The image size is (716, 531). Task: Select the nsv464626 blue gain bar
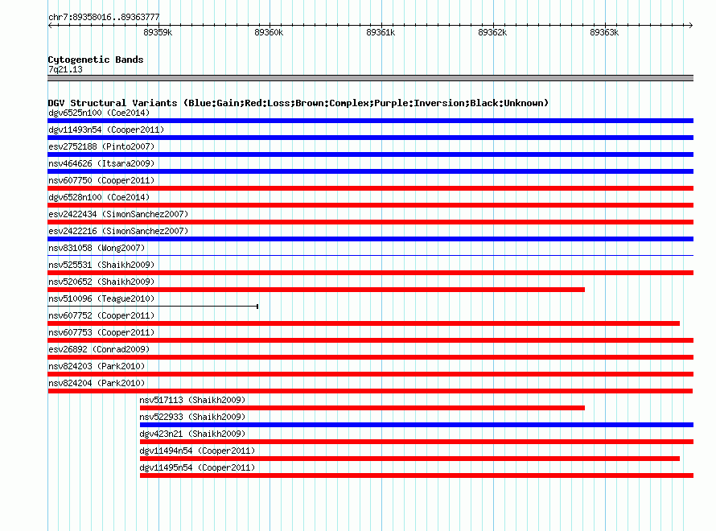(x=370, y=171)
